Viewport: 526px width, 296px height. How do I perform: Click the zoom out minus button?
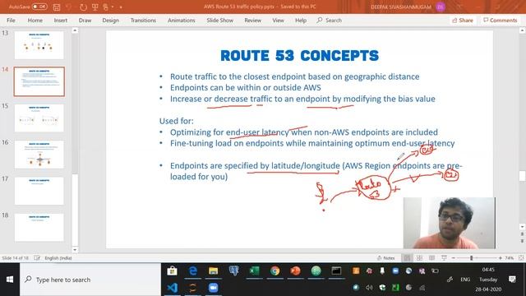coord(453,258)
